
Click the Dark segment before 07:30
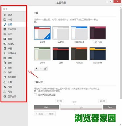46,107
